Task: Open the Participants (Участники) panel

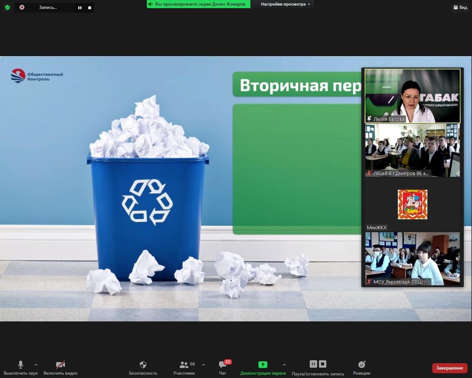Action: pos(184,365)
